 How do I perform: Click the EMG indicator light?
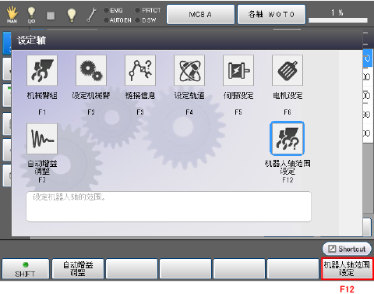tap(106, 10)
